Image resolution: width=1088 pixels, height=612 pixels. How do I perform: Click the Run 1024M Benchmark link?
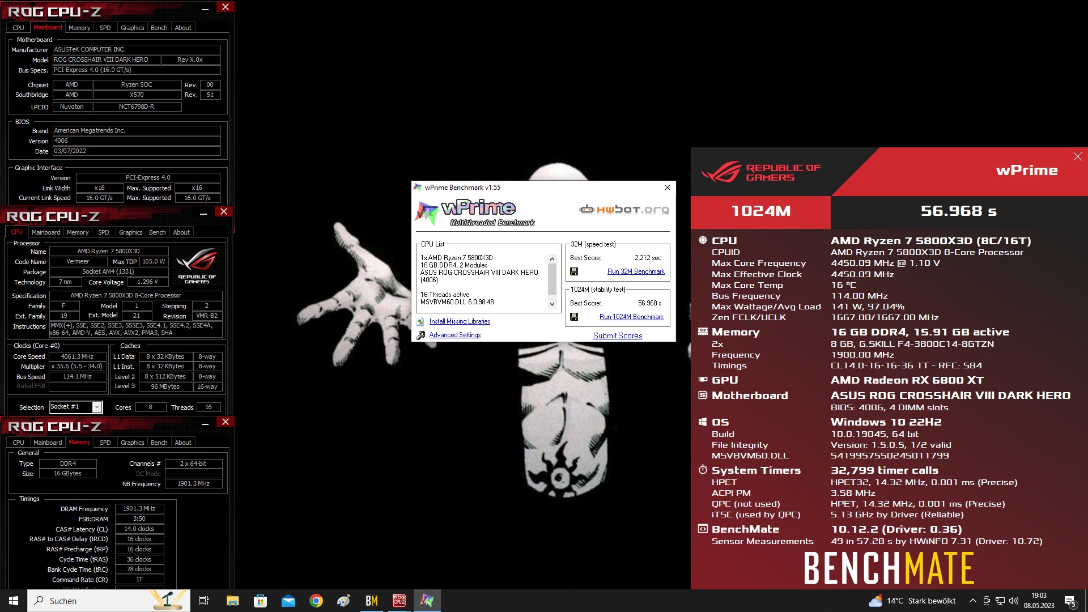631,317
